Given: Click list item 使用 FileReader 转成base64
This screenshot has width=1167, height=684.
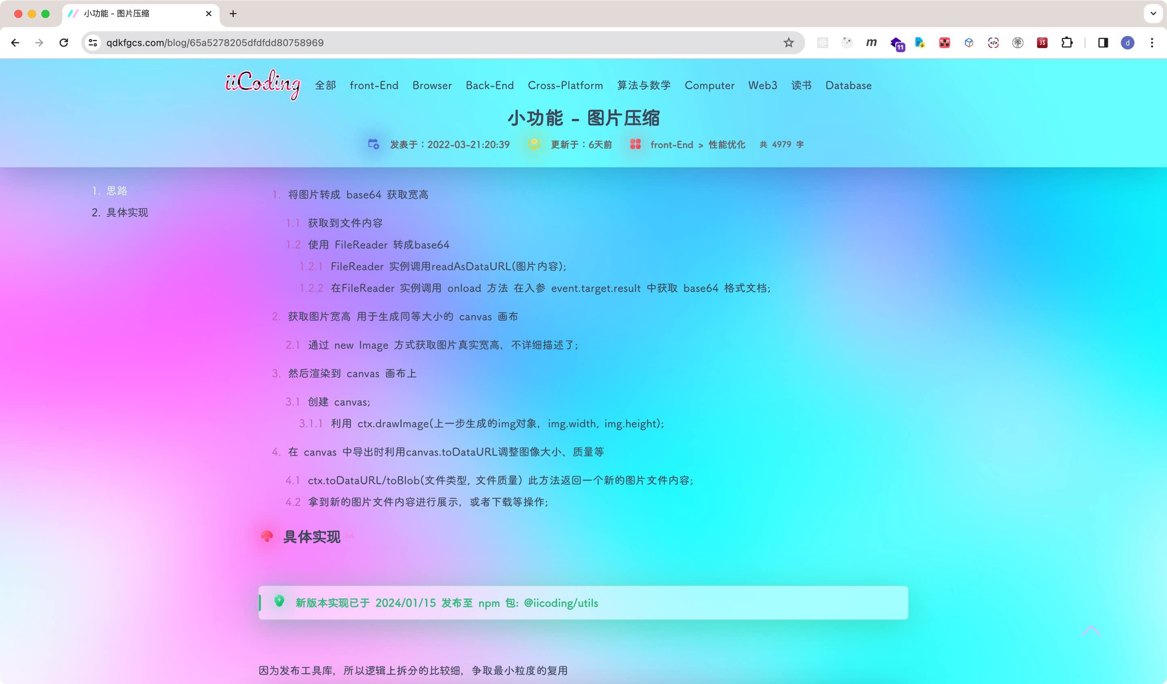Looking at the screenshot, I should [x=378, y=245].
